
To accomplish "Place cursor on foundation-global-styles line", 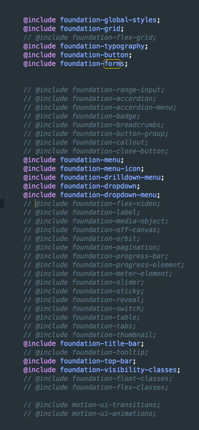I will [x=92, y=20].
